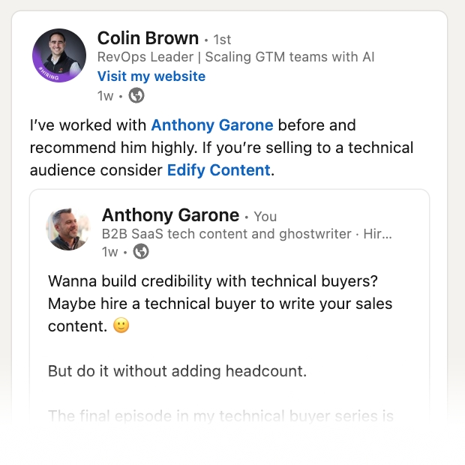Click the globe icon in the shared post
This screenshot has width=465, height=465.
pyautogui.click(x=140, y=252)
